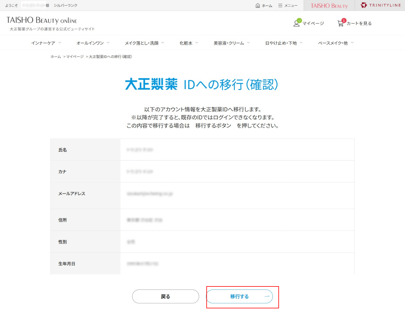The image size is (405, 327).
Task: Click the 戻る button
Action: [x=165, y=296]
